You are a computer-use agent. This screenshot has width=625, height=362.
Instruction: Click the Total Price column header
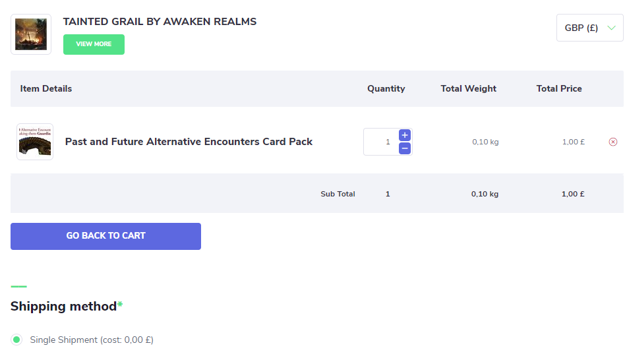click(559, 88)
